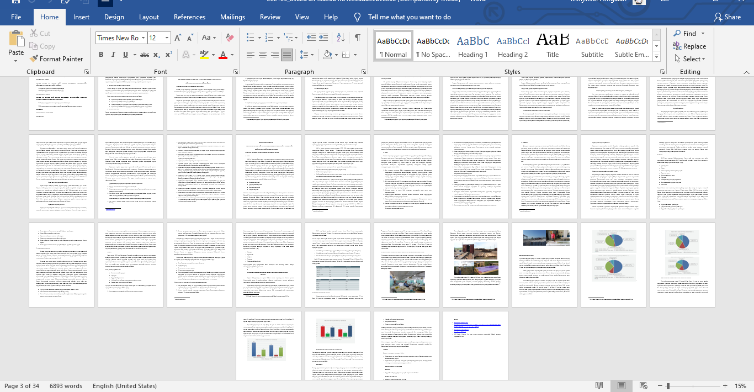Adjust the zoom slider in status bar
This screenshot has width=754, height=392.
pyautogui.click(x=668, y=386)
